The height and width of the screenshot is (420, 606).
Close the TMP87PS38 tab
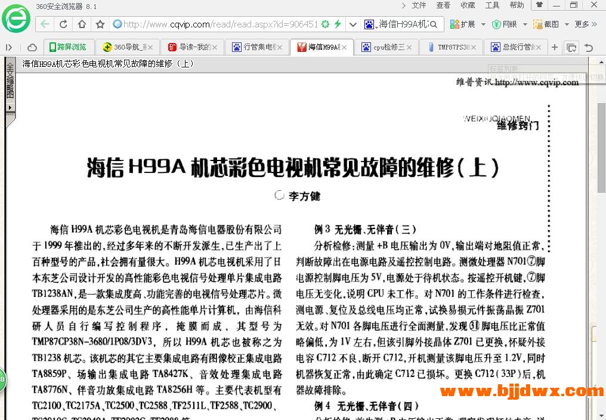tap(474, 47)
